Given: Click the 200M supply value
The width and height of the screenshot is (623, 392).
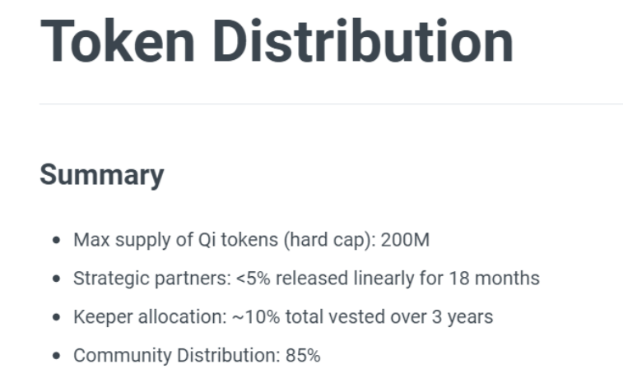Looking at the screenshot, I should coord(405,240).
